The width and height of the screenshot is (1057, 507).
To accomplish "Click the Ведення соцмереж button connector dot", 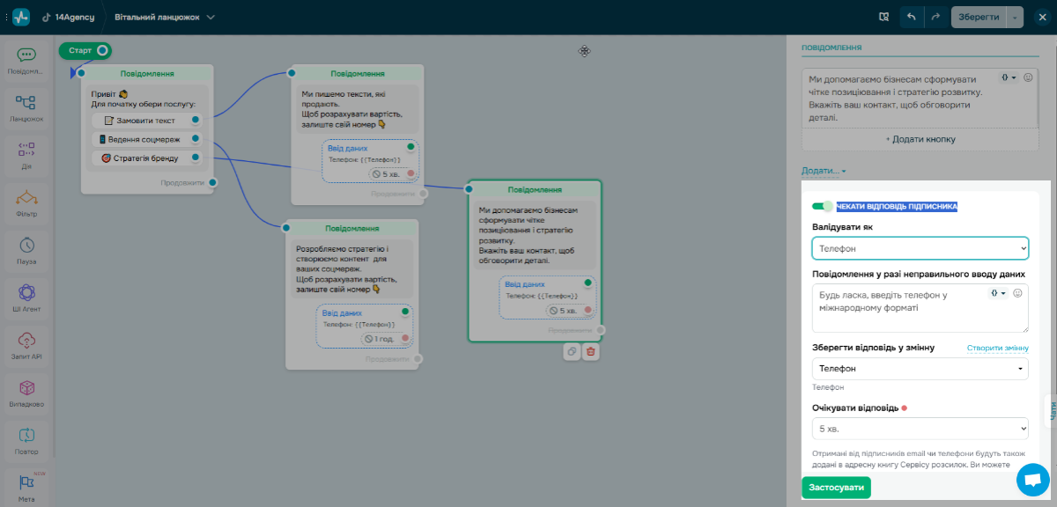I will coord(195,139).
